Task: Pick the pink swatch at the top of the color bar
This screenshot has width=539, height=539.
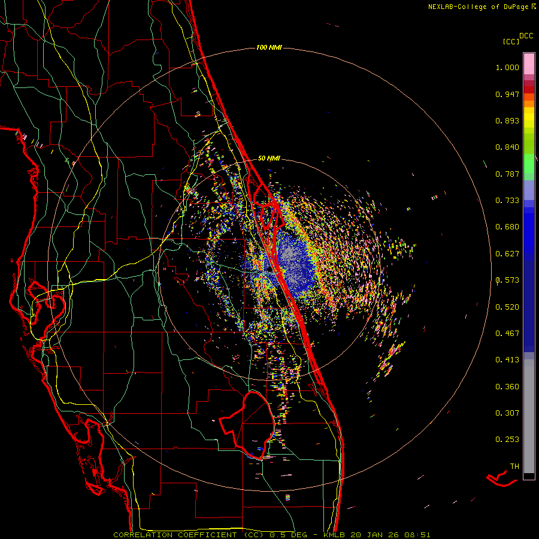Action: point(529,63)
